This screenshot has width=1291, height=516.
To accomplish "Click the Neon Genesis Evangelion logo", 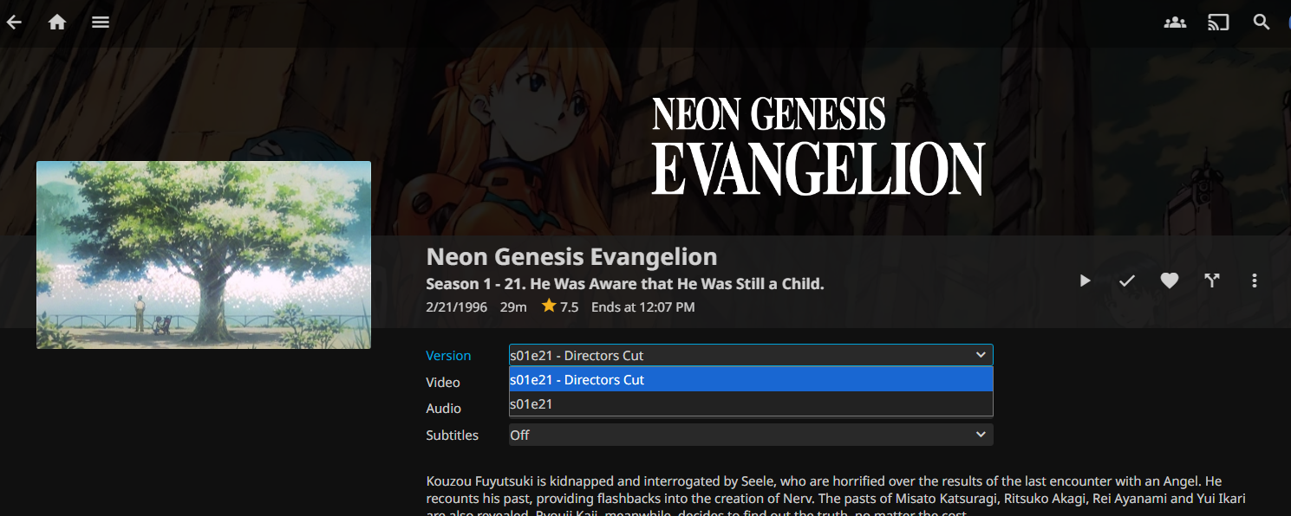I will click(818, 146).
